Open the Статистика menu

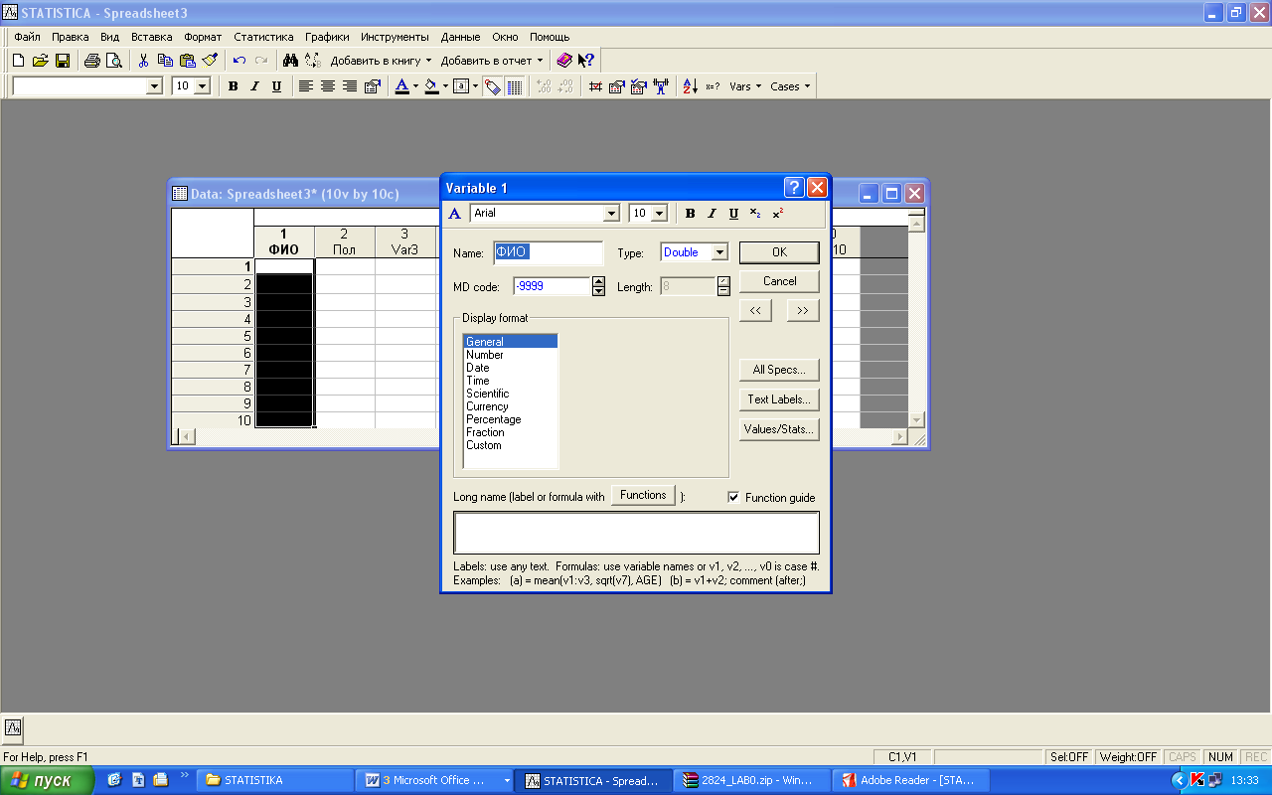pyautogui.click(x=263, y=37)
